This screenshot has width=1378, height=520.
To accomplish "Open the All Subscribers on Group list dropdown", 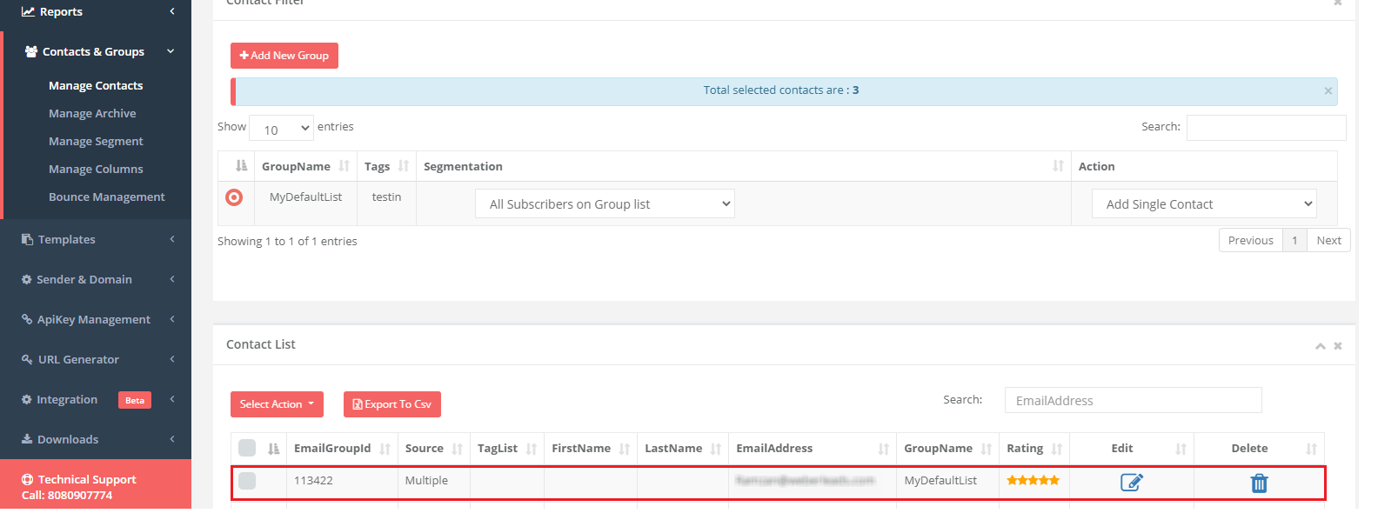I will 605,204.
